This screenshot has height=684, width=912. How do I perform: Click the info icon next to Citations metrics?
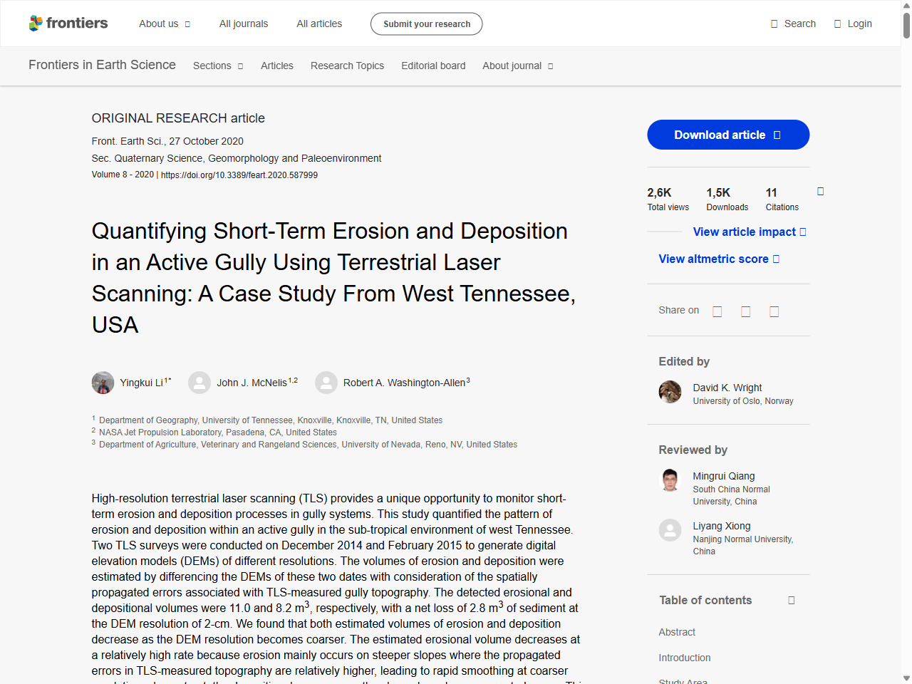tap(820, 191)
